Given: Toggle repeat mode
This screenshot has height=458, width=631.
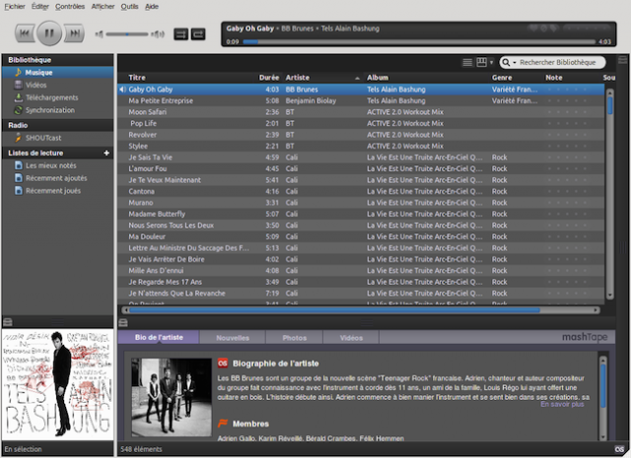Looking at the screenshot, I should click(x=198, y=34).
